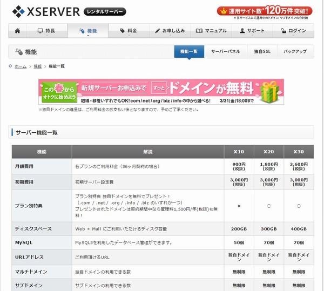Screen dimensions: 324x291
Task: Click the 初期費用 row label
Action: [x=24, y=182]
